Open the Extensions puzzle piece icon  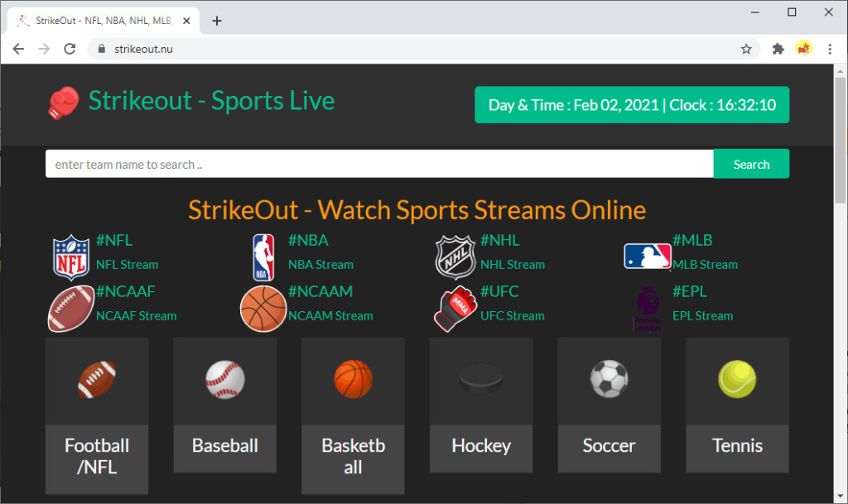click(x=778, y=49)
